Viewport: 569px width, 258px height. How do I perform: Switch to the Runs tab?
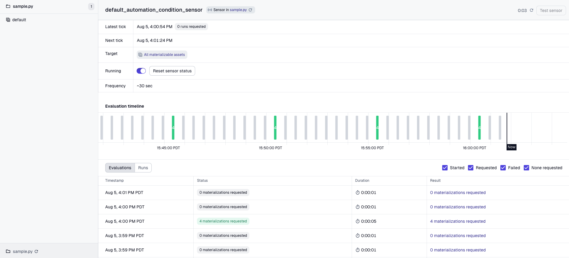click(x=143, y=168)
